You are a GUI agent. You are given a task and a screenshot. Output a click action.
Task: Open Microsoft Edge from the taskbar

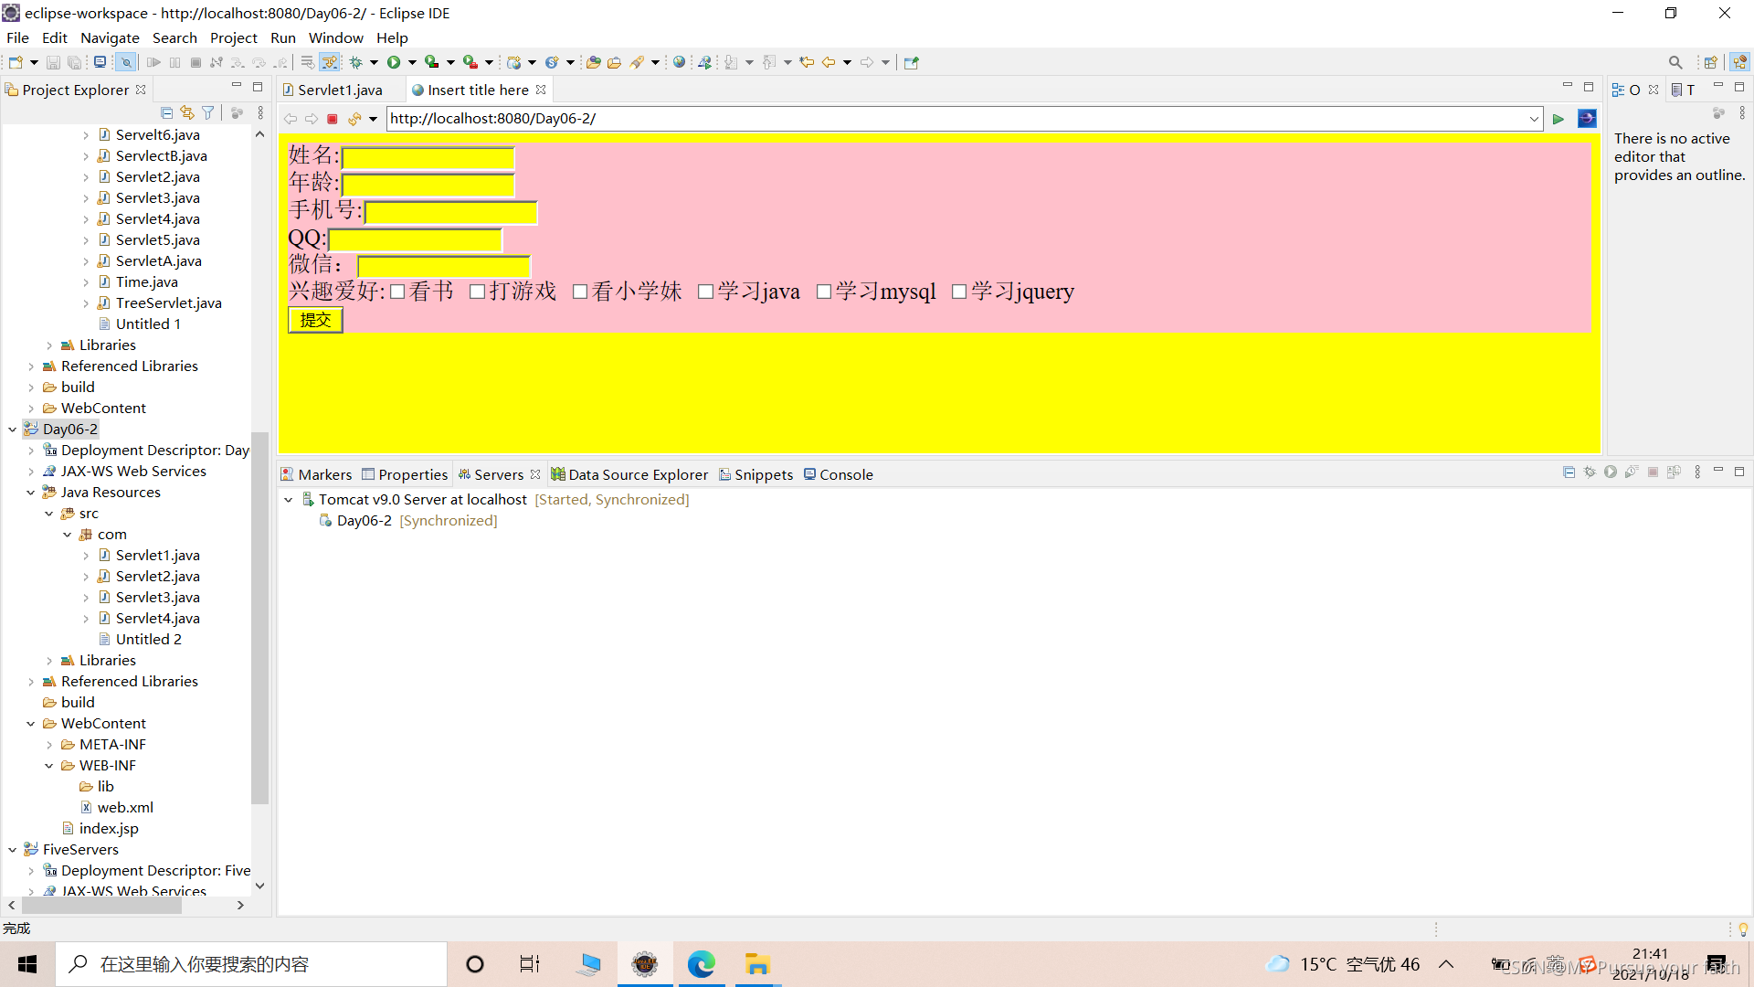click(701, 964)
